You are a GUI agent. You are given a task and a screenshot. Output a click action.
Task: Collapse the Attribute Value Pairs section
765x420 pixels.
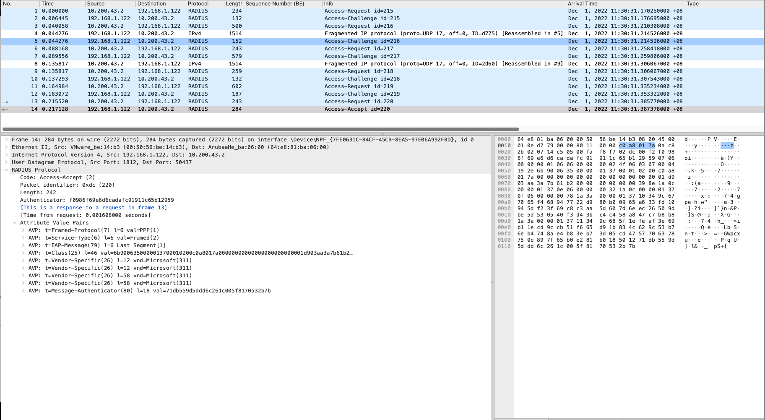pyautogui.click(x=14, y=223)
